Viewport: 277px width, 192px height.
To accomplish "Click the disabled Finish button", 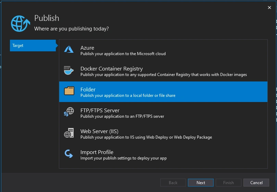I will click(228, 183).
